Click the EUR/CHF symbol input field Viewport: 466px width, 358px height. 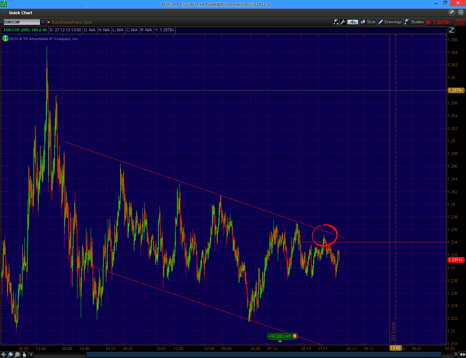click(22, 22)
